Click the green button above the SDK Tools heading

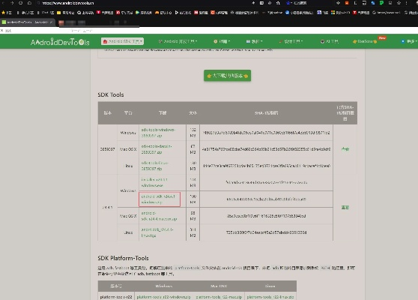[227, 76]
